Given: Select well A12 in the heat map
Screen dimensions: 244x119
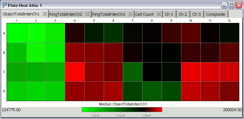Looking at the screenshot, I should (x=229, y=33).
